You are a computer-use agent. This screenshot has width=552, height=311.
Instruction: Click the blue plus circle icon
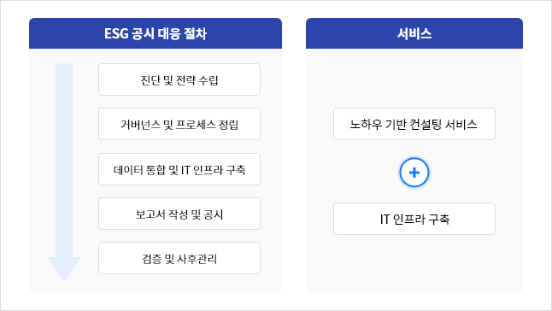pos(414,173)
